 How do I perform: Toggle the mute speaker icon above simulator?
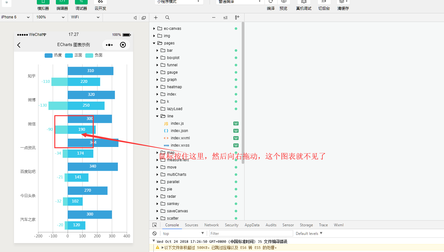(x=135, y=17)
